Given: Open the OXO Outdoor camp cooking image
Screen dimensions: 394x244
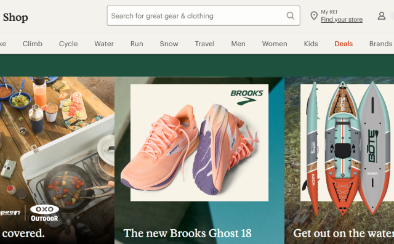Looking at the screenshot, I should 57,160.
